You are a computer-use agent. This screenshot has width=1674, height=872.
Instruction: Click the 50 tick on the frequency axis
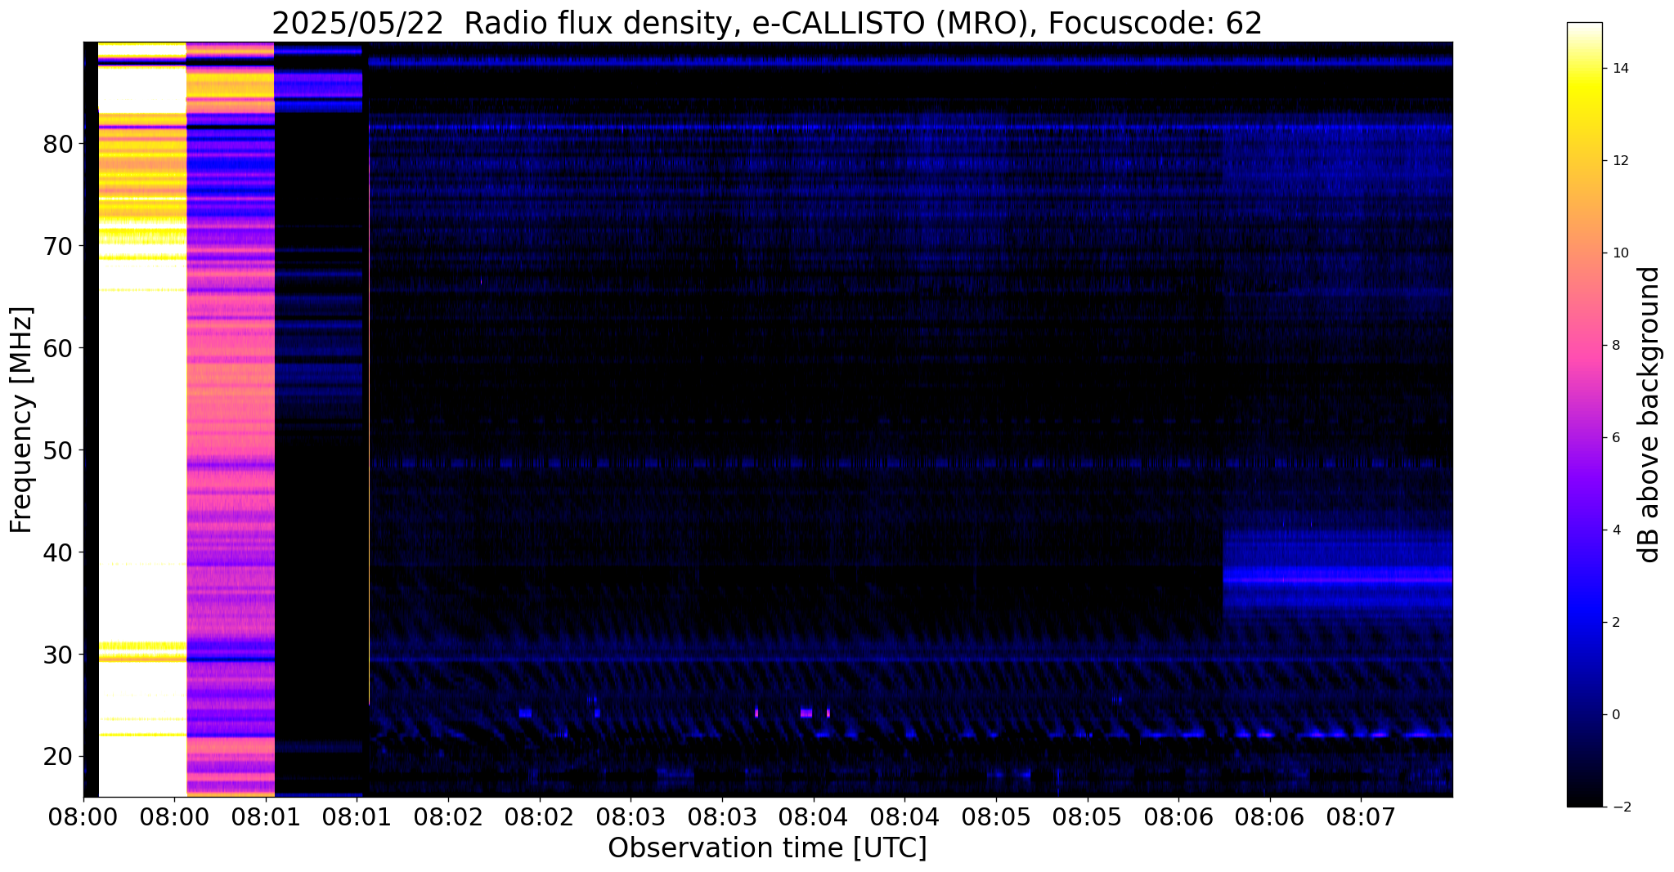point(58,450)
